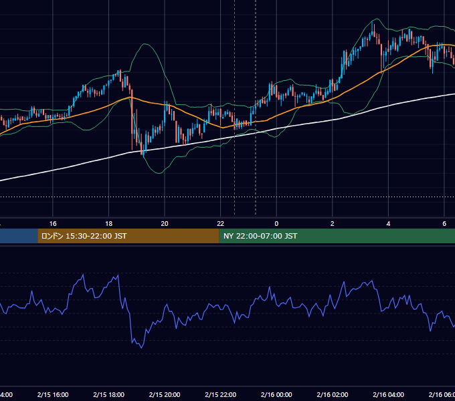Click the NY 22:00-07:00 JST session bar
This screenshot has width=455, height=401.
(337, 236)
